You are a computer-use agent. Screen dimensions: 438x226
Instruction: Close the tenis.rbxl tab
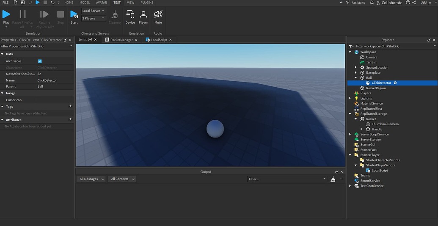95,40
